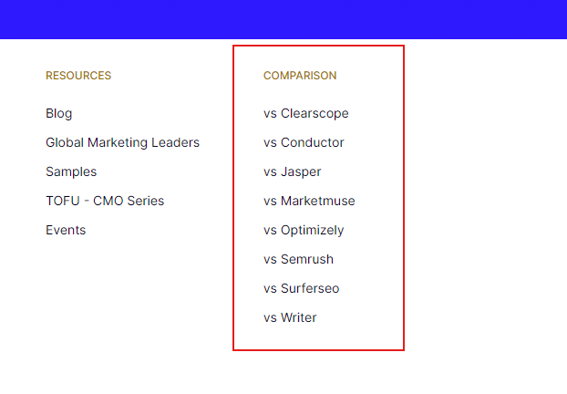This screenshot has width=567, height=394.
Task: Click Global Marketing Leaders link
Action: pyautogui.click(x=122, y=142)
